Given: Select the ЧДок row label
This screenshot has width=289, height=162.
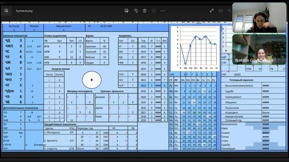Looking at the screenshot, I should 9,91.
